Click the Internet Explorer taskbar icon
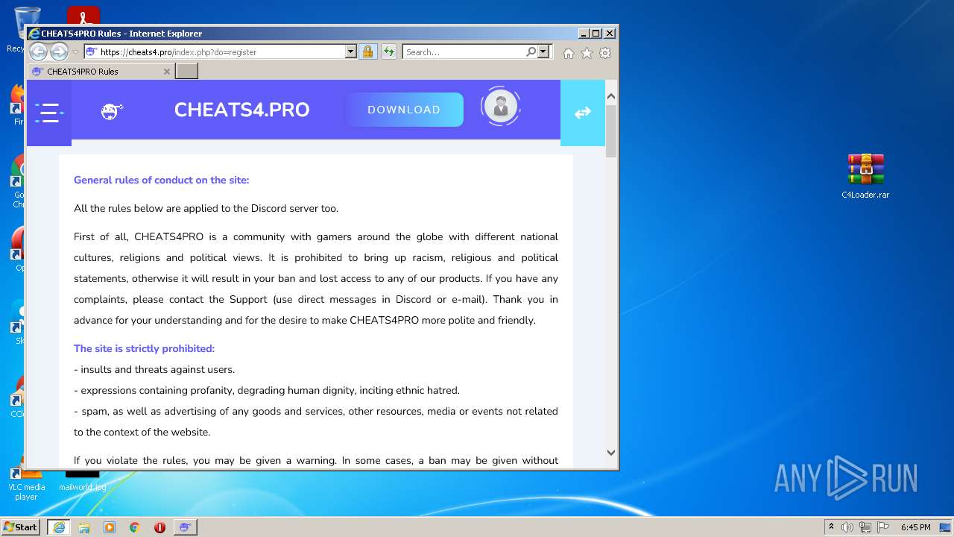The image size is (954, 537). click(x=59, y=527)
